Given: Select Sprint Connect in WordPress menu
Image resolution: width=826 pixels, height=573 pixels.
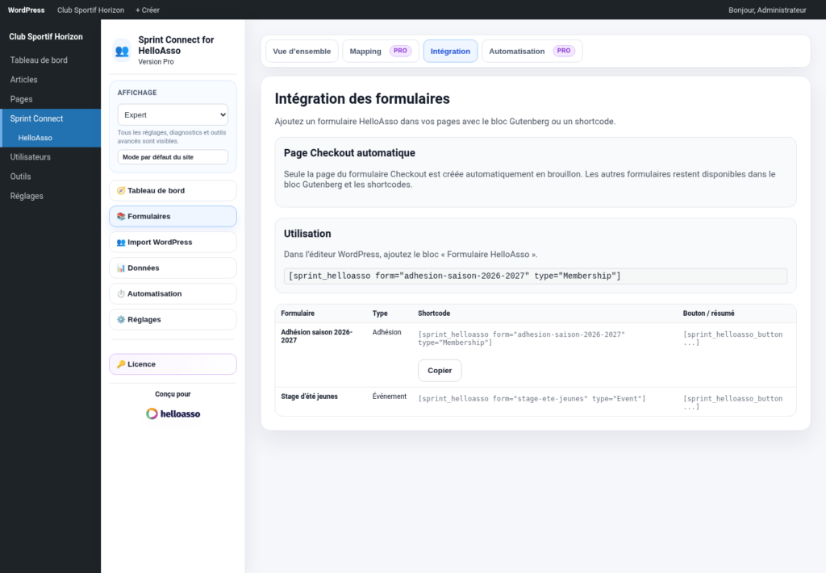Looking at the screenshot, I should (50, 118).
